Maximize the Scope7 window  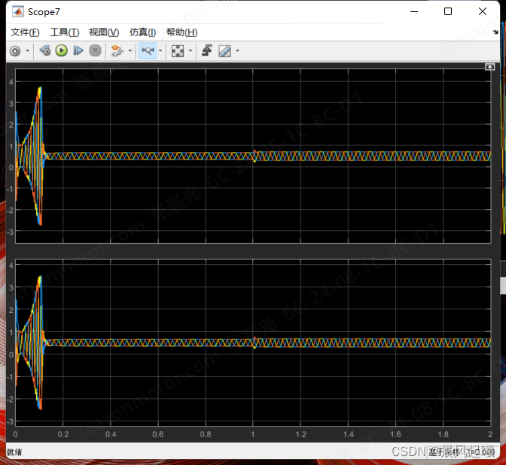pos(448,11)
